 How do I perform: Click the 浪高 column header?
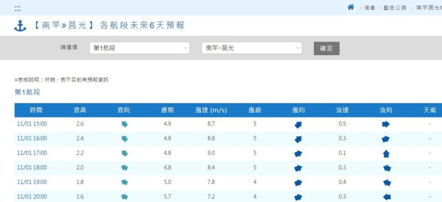[x=80, y=110]
